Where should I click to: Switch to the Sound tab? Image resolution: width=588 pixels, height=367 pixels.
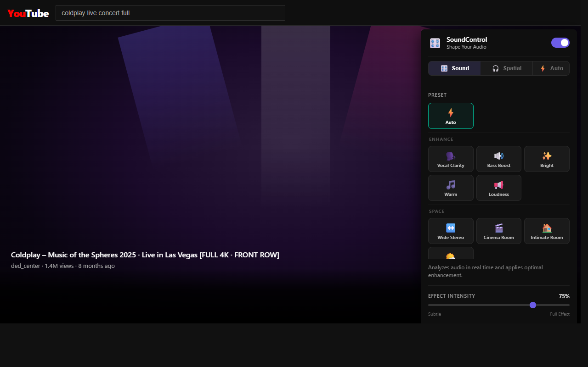[x=455, y=68]
